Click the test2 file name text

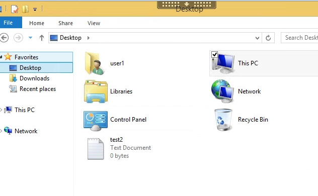pos(116,140)
